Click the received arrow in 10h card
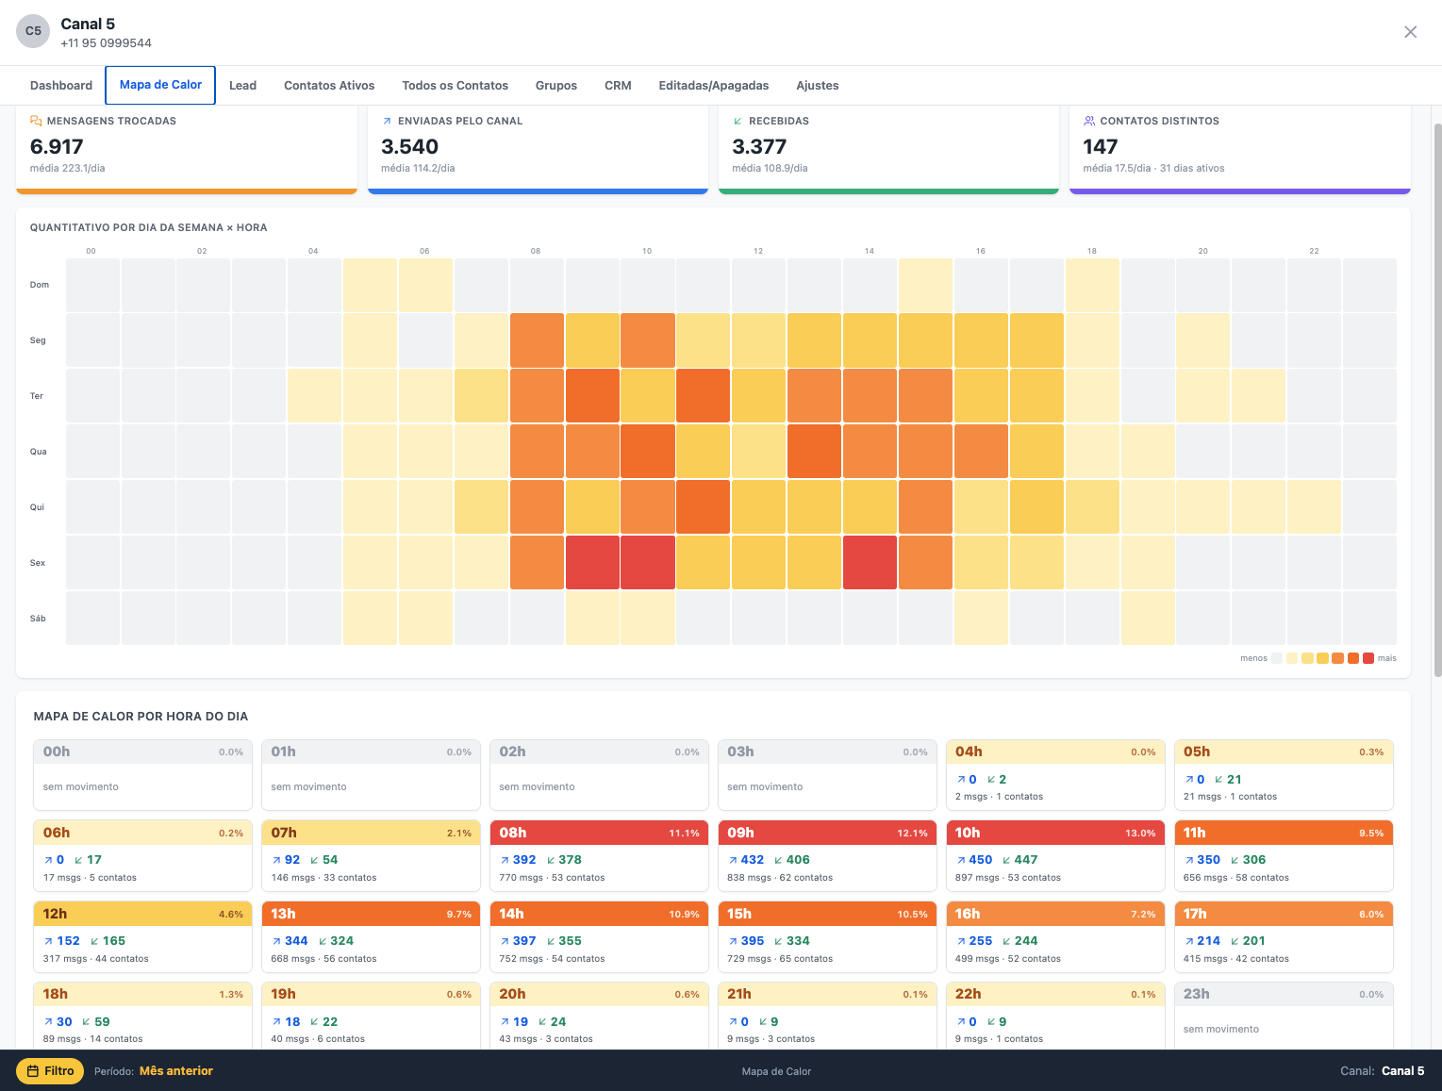The height and width of the screenshot is (1091, 1442). 1007,860
